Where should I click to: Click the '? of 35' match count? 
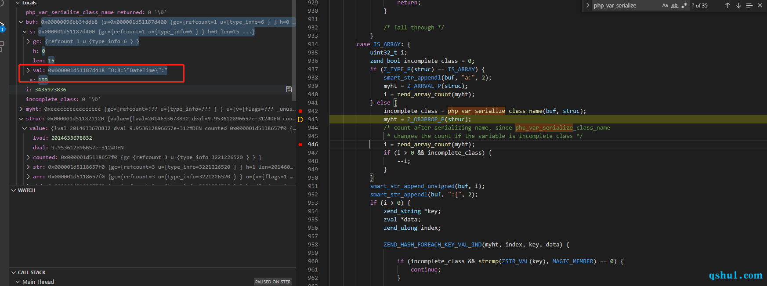(x=700, y=5)
